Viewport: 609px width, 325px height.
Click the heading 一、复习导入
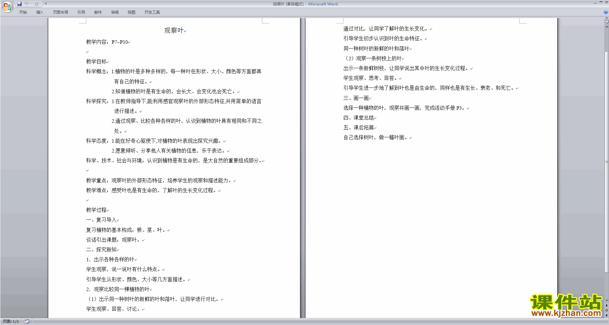101,220
